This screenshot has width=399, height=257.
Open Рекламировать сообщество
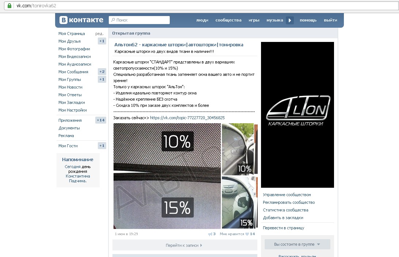tap(289, 202)
